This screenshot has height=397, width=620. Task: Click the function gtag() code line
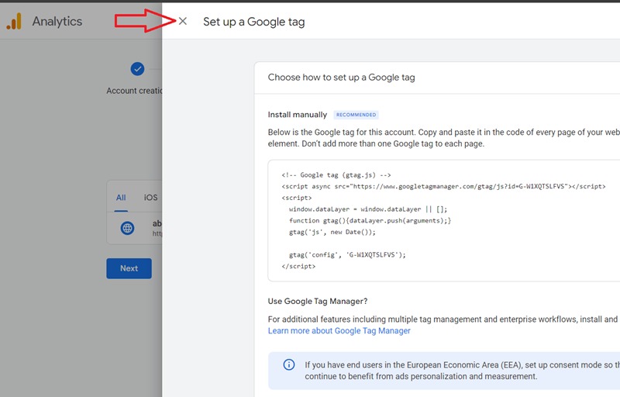click(370, 221)
